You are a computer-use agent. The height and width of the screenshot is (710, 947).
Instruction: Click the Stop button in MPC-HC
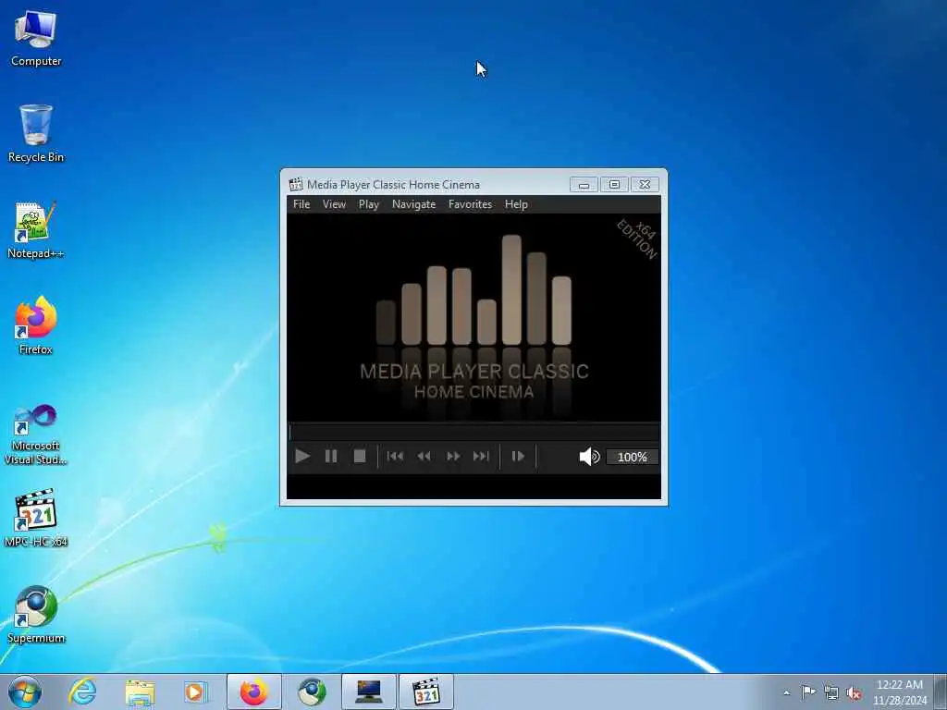click(360, 457)
